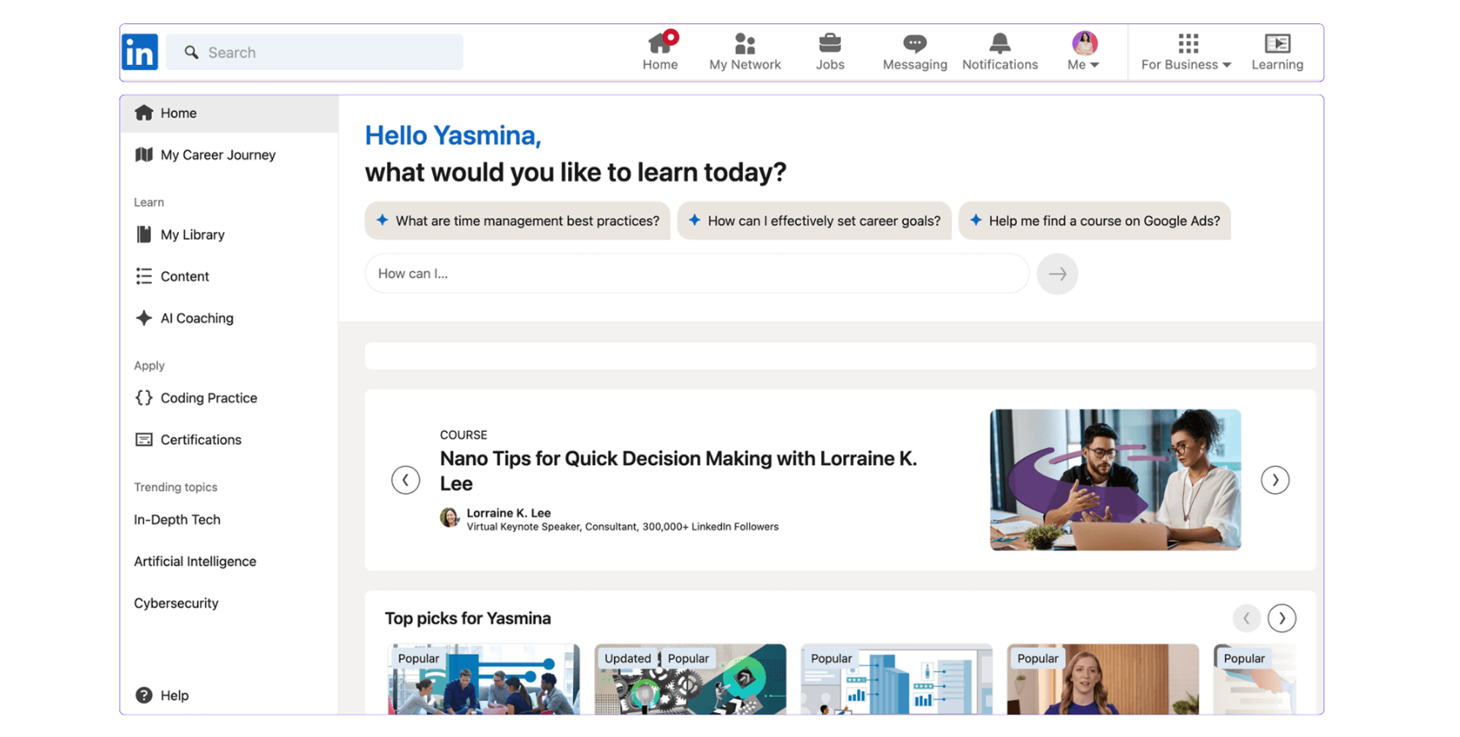Click the My Career Journey map icon

point(144,155)
